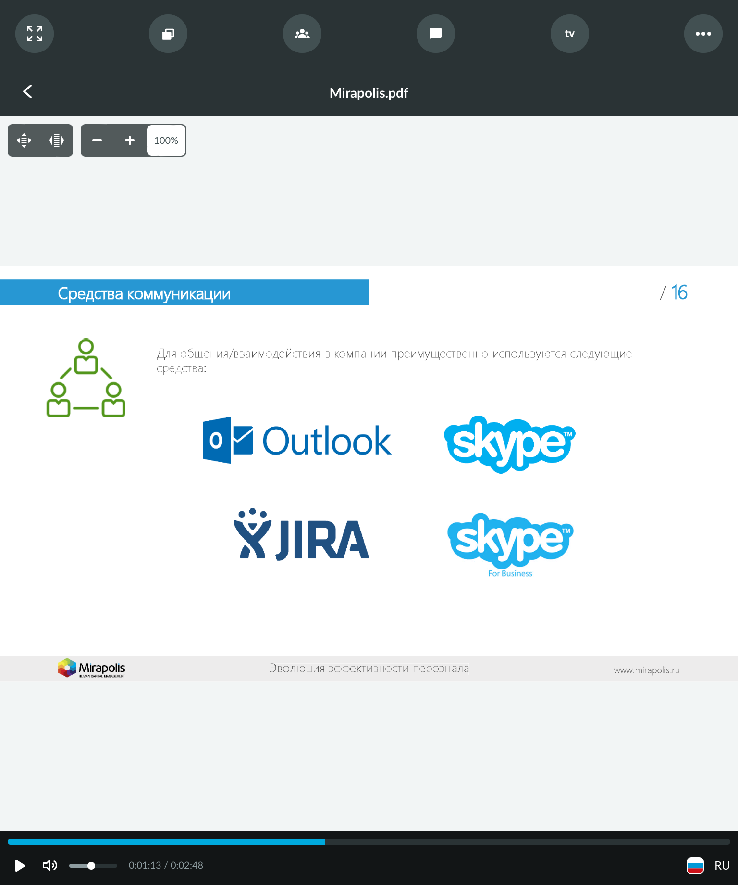Click the slide number 16

[679, 292]
